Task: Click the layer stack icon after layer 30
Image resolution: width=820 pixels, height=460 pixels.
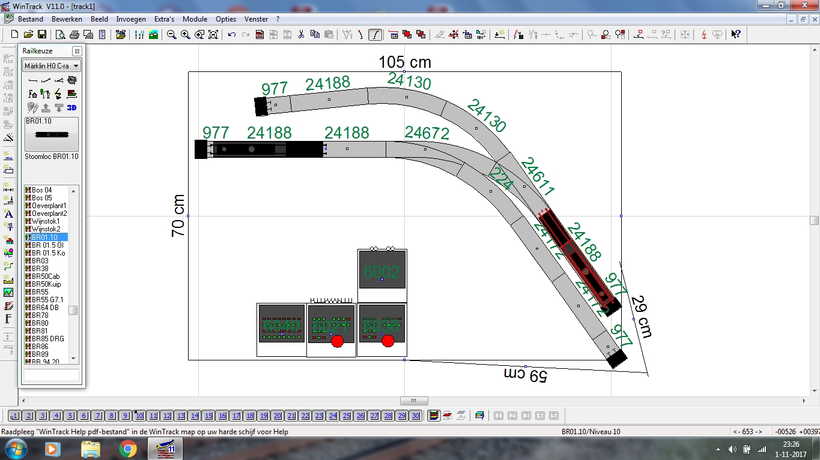Action: click(x=434, y=416)
